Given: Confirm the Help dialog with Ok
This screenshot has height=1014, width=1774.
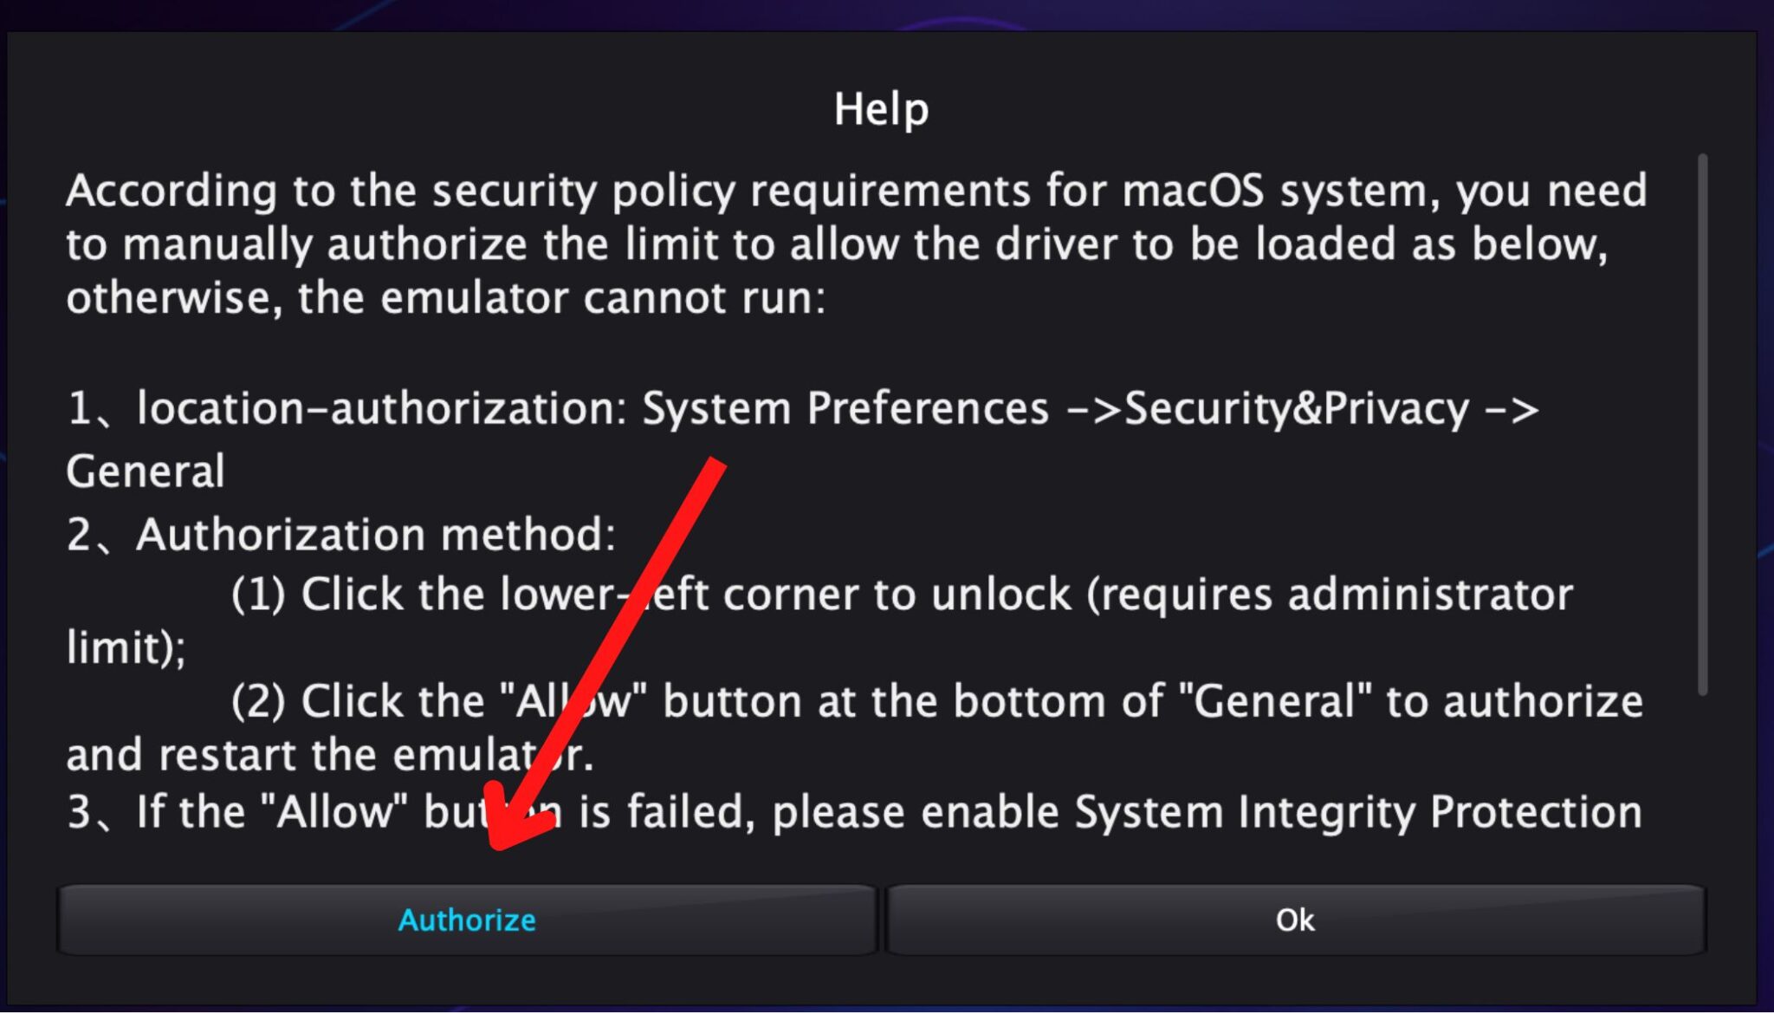Looking at the screenshot, I should click(x=1295, y=920).
